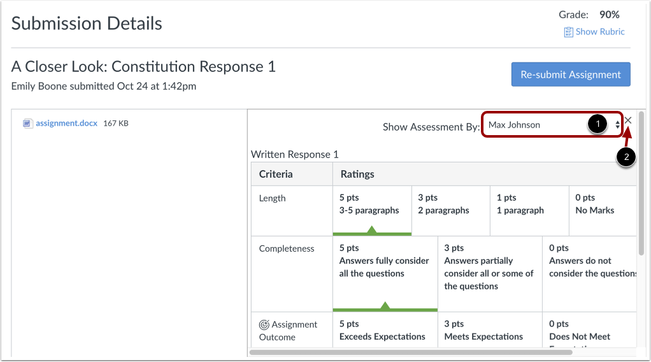Image resolution: width=651 pixels, height=362 pixels.
Task: Click the Answers partially consider rating cell
Action: 490,274
